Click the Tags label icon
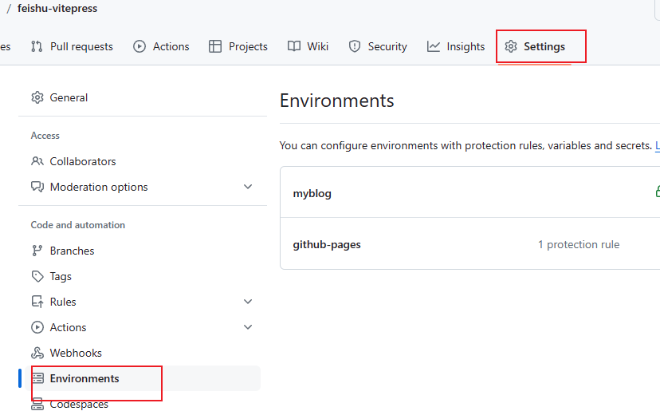Screen dimensions: 660x411 click(37, 276)
